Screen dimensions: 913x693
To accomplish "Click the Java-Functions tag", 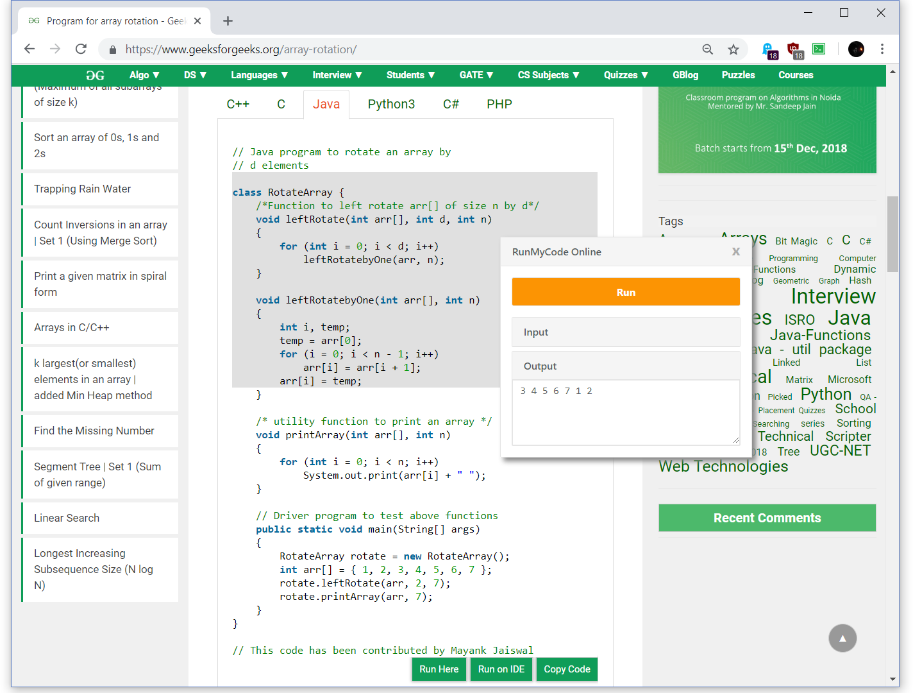I will click(x=820, y=335).
